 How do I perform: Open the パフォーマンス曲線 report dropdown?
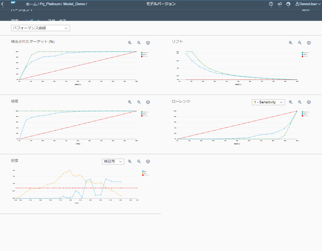[40, 28]
